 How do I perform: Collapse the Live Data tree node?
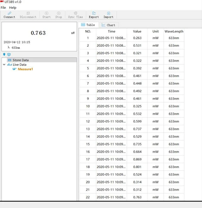coord(4,65)
